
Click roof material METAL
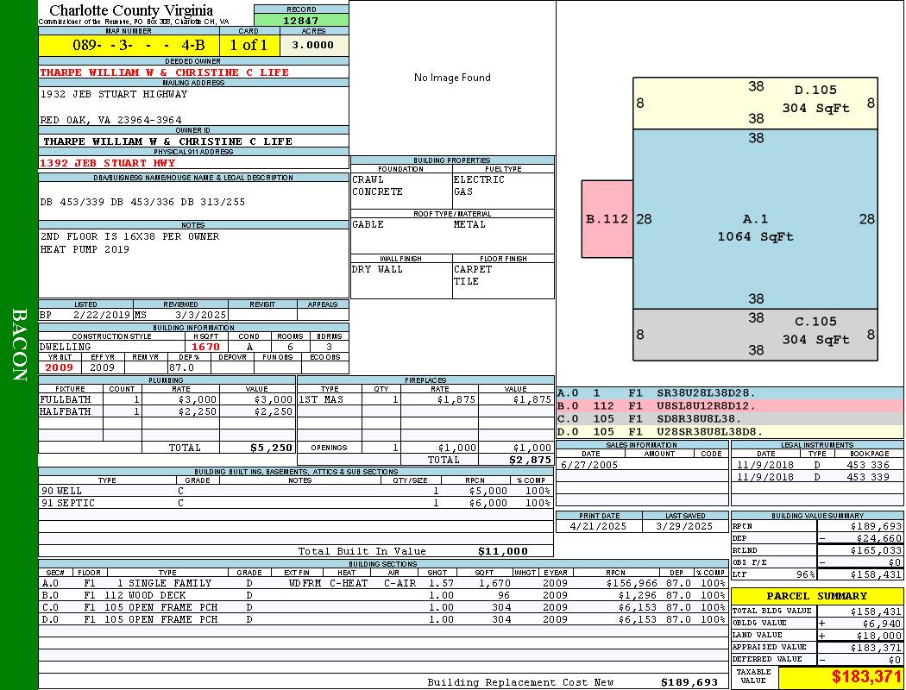pyautogui.click(x=469, y=224)
